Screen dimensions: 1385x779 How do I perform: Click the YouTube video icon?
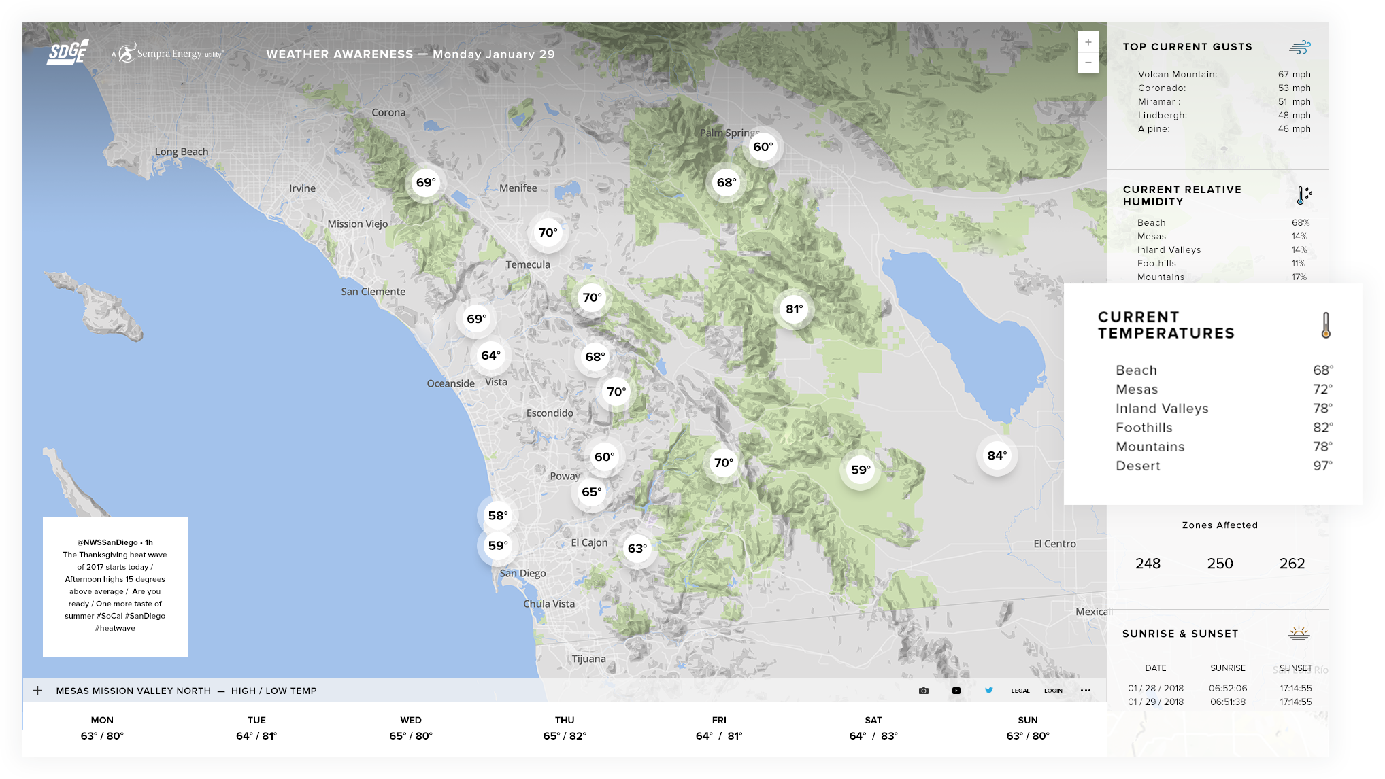(x=956, y=691)
